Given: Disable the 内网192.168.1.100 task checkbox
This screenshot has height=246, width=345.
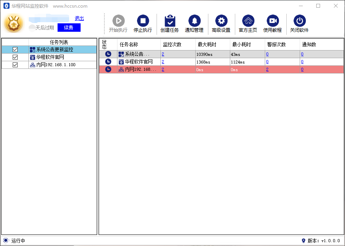Looking at the screenshot, I should point(15,65).
